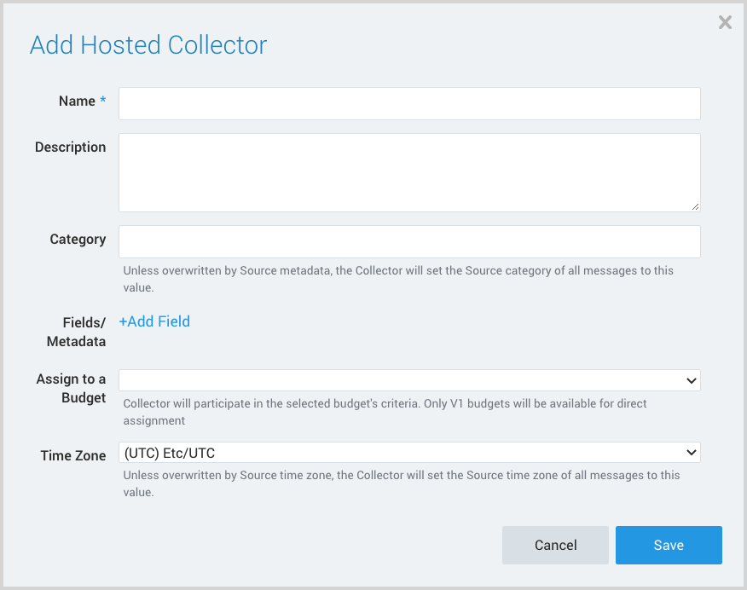Open the Time Zone dropdown
This screenshot has height=590, width=747.
[x=408, y=452]
